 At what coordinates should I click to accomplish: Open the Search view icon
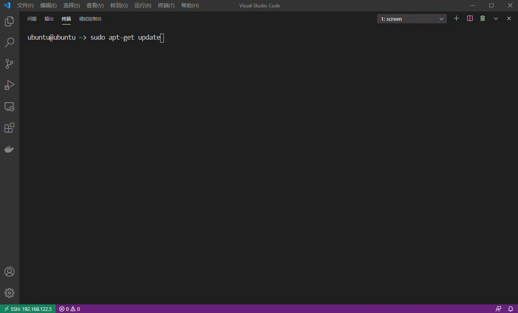coord(9,43)
